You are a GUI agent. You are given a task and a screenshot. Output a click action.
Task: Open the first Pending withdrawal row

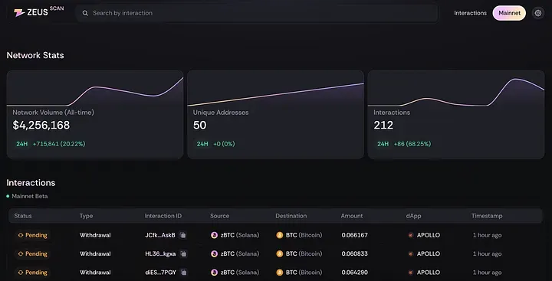[x=276, y=235]
